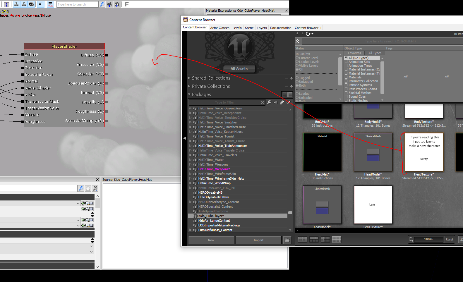Image resolution: width=463 pixels, height=282 pixels.
Task: Check the Skeletal Meshes checkbox
Action: pos(346,93)
